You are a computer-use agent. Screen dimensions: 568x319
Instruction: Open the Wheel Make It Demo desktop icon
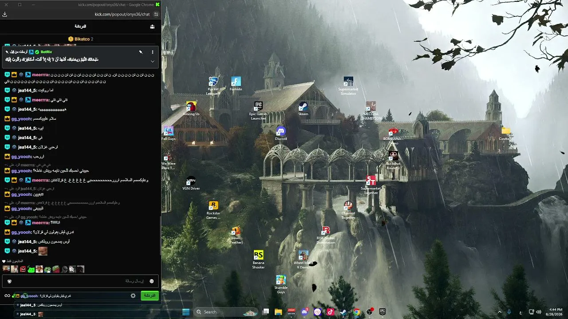[303, 260]
